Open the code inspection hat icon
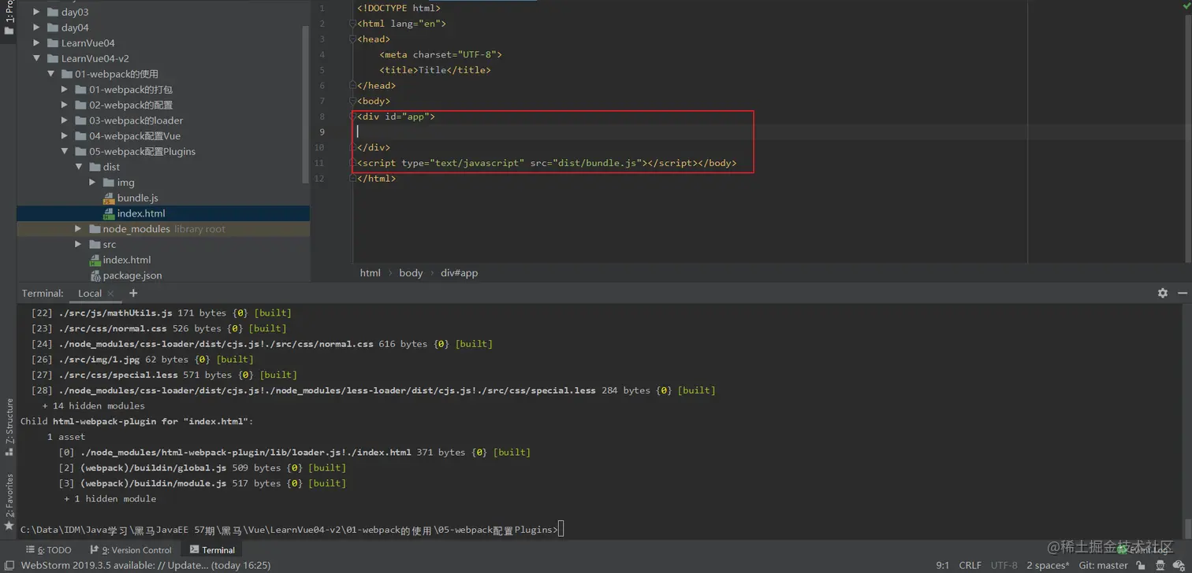The width and height of the screenshot is (1192, 573). coord(1160,565)
